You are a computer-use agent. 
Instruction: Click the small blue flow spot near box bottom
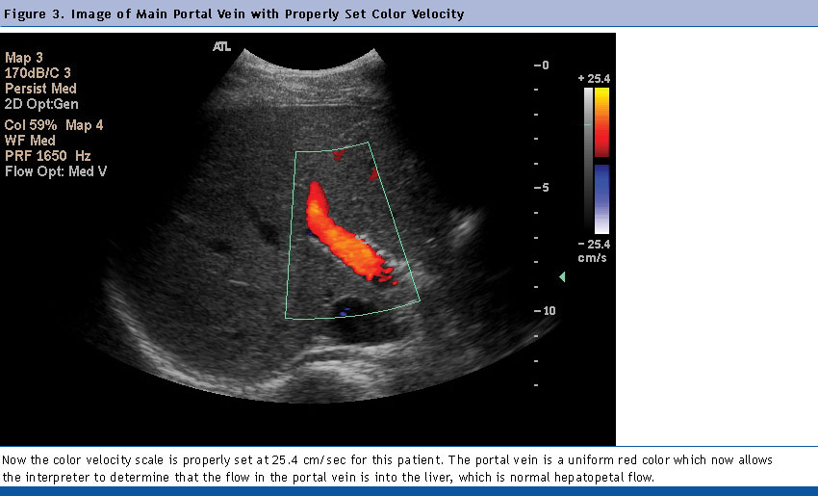[345, 312]
